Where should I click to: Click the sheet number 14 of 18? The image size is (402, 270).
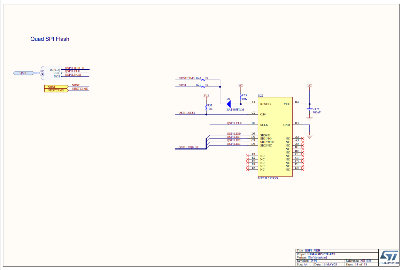pos(361,264)
